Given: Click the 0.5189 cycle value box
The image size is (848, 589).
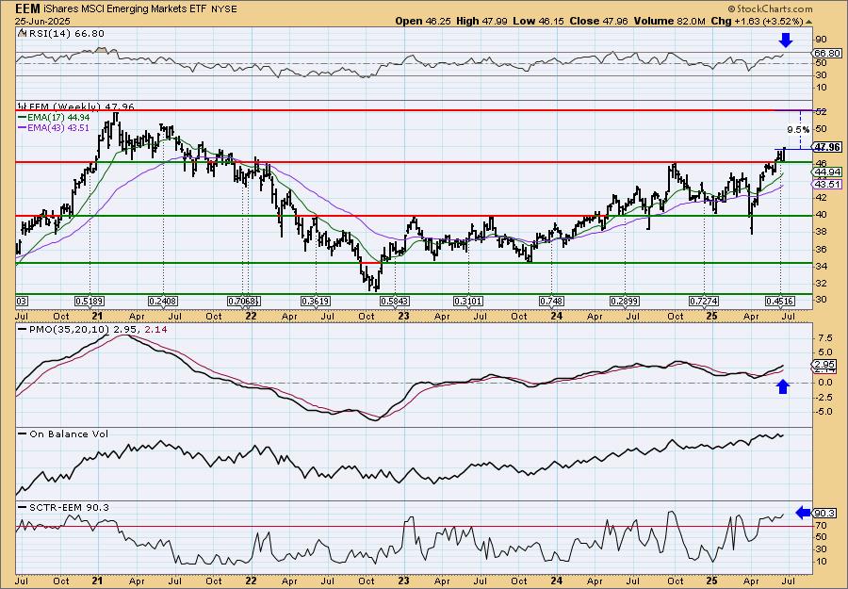Looking at the screenshot, I should click(90, 302).
